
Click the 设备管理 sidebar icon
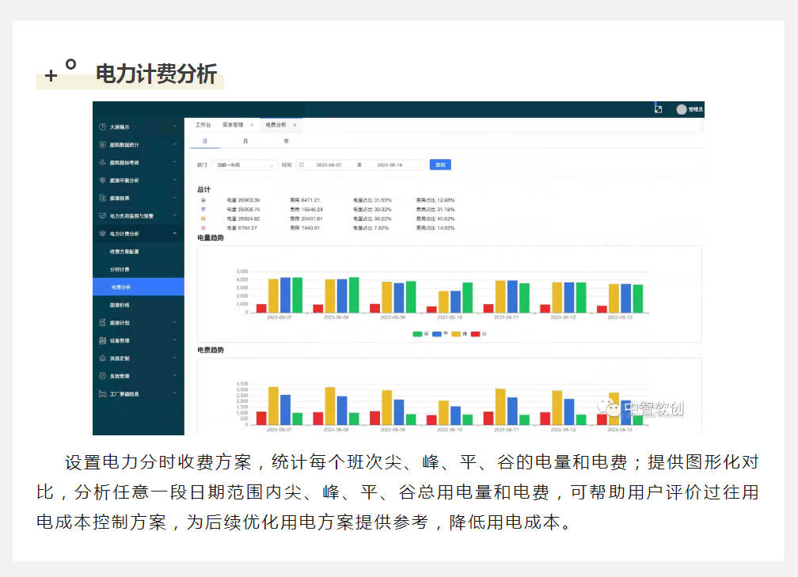tap(103, 340)
